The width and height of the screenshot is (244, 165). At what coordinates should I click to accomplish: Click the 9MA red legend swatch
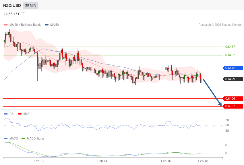pos(20,114)
